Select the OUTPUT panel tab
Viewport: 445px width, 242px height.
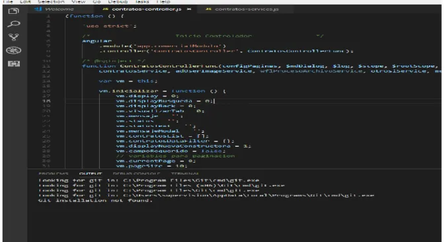pyautogui.click(x=90, y=173)
